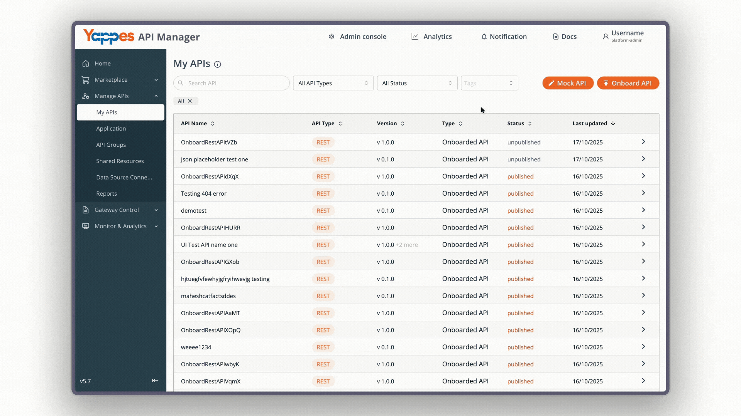Open Notification link in header

(508, 37)
